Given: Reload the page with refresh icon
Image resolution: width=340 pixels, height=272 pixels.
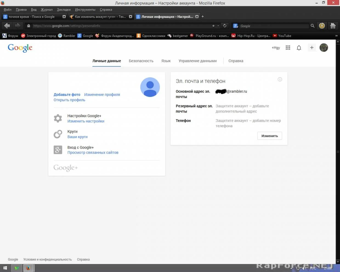Looking at the screenshot, I should tap(225, 26).
